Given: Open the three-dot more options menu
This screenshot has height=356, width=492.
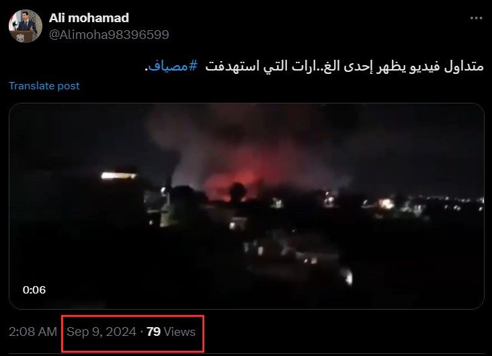Looking at the screenshot, I should [x=476, y=18].
